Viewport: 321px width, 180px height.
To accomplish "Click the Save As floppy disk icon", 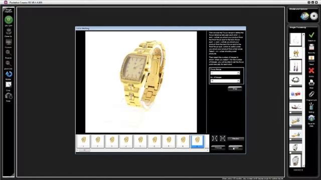I will point(311,47).
